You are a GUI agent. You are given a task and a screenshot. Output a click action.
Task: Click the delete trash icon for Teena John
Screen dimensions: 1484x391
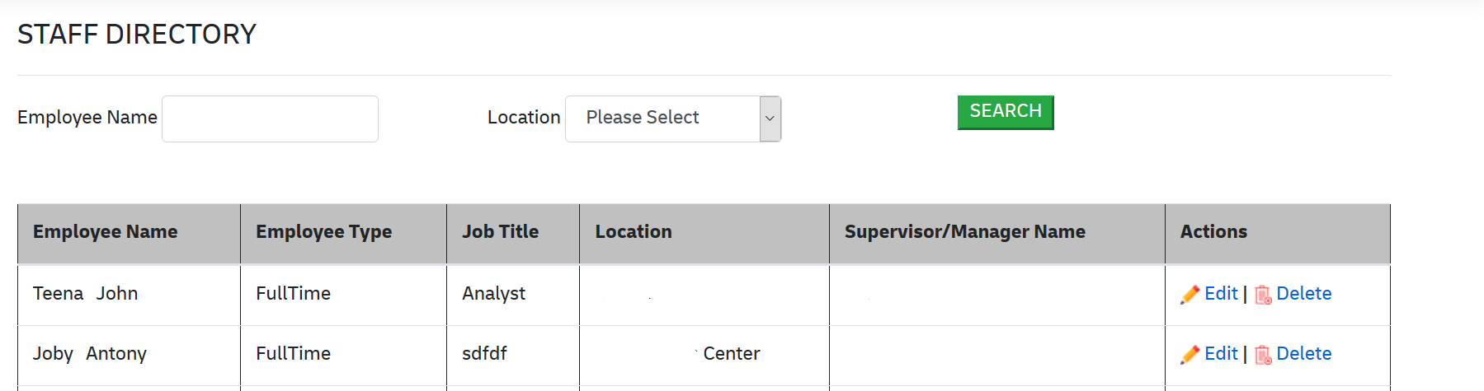[x=1263, y=295]
